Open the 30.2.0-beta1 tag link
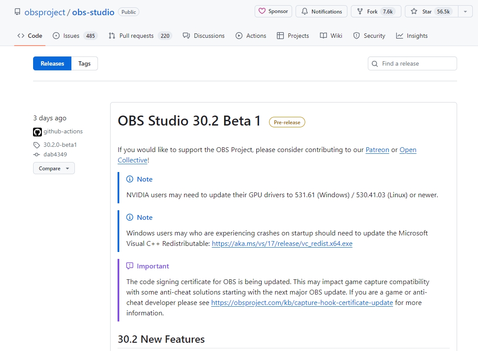The height and width of the screenshot is (351, 478). click(x=60, y=145)
